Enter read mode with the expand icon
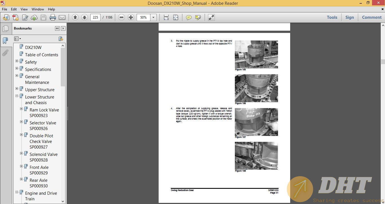This screenshot has height=204, width=385. [211, 17]
